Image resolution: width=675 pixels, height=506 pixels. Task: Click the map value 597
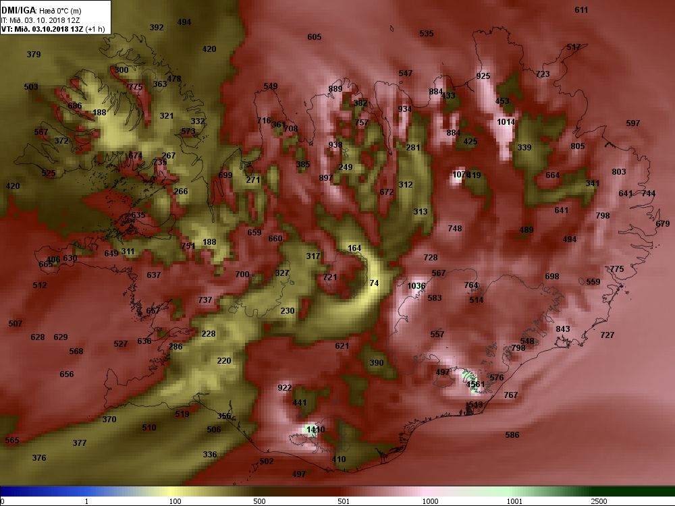pos(633,123)
